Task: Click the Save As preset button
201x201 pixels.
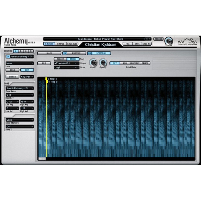Action: pyautogui.click(x=147, y=44)
